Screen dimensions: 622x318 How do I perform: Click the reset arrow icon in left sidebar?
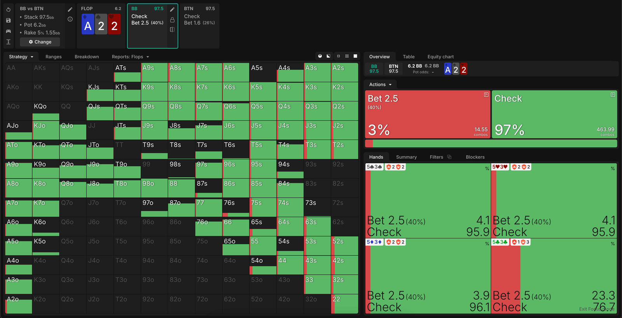point(9,10)
